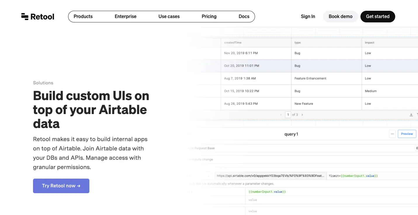Select the Aug 7, 2019 1:38 AM cell
The width and height of the screenshot is (418, 215).
point(256,79)
